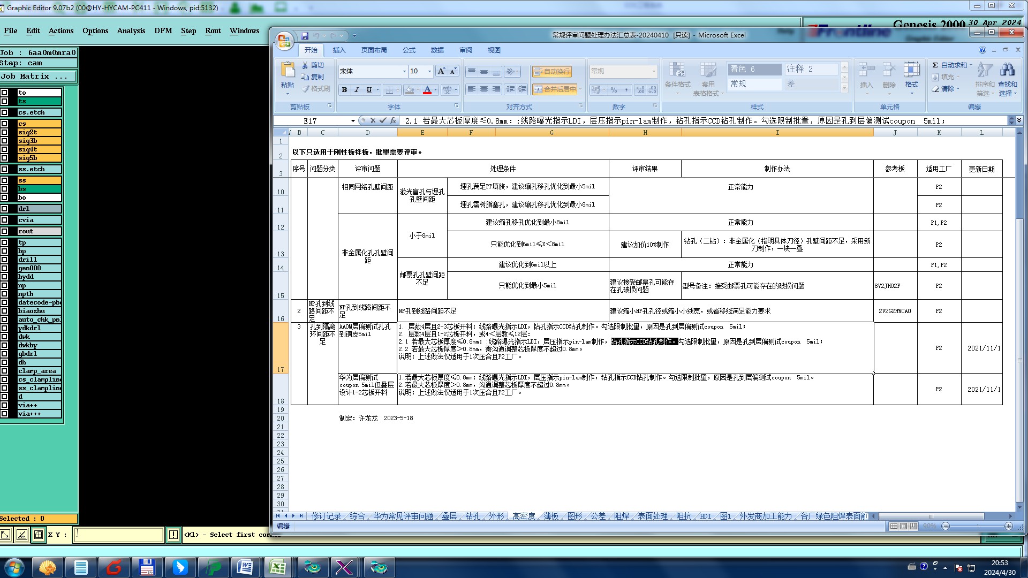Click the Center align text icon
Image resolution: width=1028 pixels, height=578 pixels.
click(483, 89)
